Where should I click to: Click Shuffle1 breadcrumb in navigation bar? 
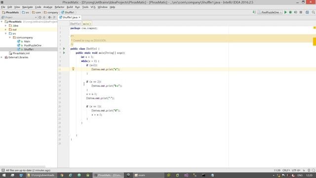[68, 12]
